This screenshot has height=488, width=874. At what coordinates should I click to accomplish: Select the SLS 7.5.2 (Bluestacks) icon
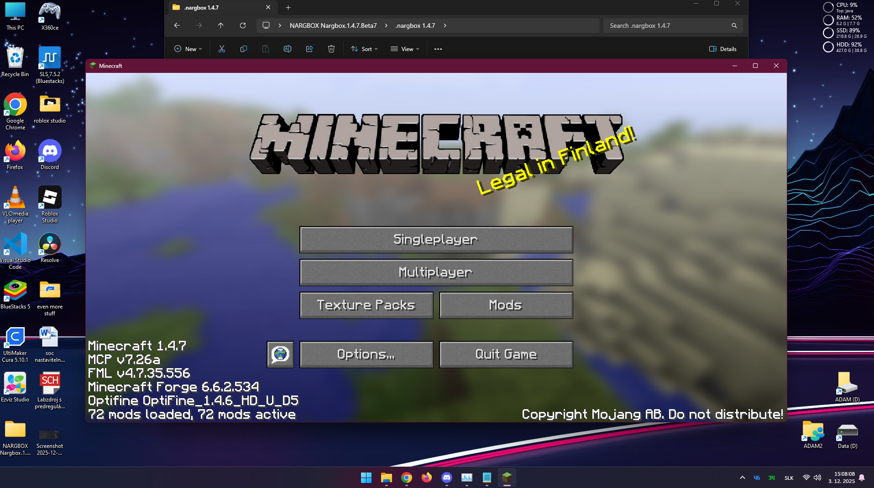point(50,65)
